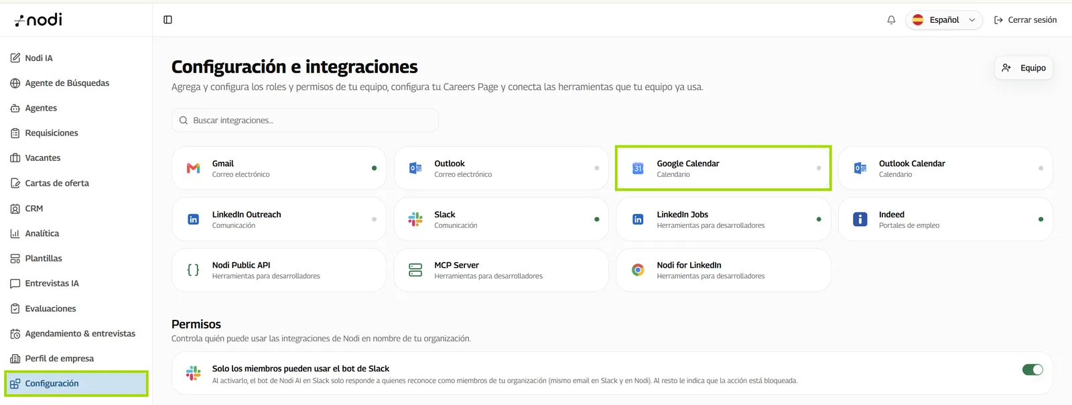Image resolution: width=1072 pixels, height=405 pixels.
Task: Click the Google Calendar icon
Action: [638, 168]
